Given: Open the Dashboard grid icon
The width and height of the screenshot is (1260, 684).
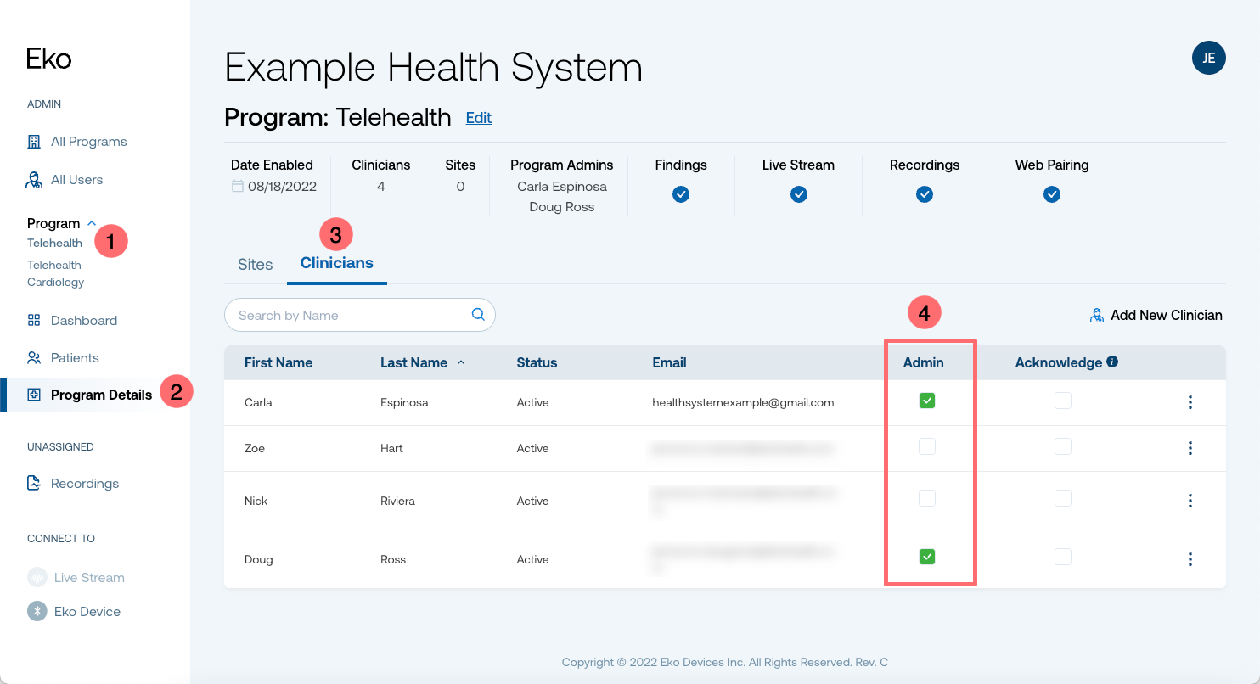Looking at the screenshot, I should (34, 321).
